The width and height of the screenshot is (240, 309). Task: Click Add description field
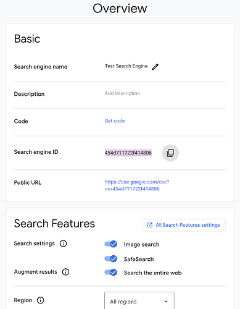coord(122,93)
